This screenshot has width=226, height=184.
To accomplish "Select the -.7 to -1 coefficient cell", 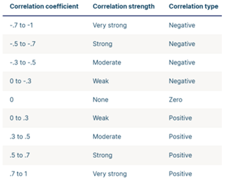I will point(21,25).
